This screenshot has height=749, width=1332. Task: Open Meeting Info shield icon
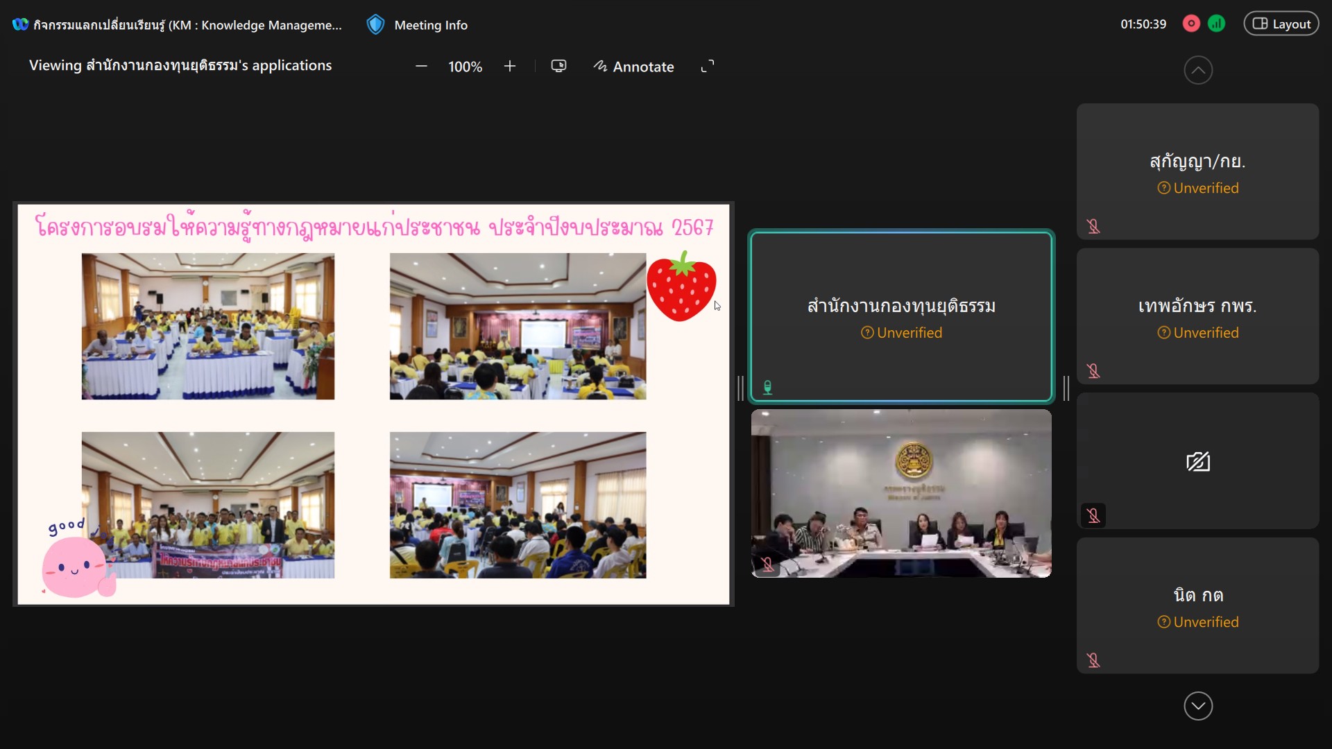[x=375, y=25]
